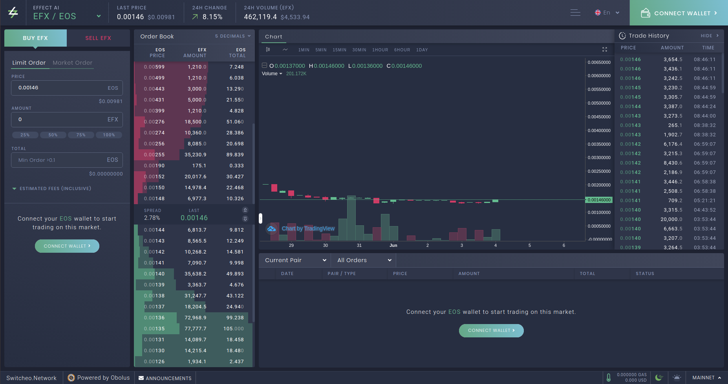Viewport: 728px width, 384px height.
Task: Click the Amount EFX input field
Action: 67,120
